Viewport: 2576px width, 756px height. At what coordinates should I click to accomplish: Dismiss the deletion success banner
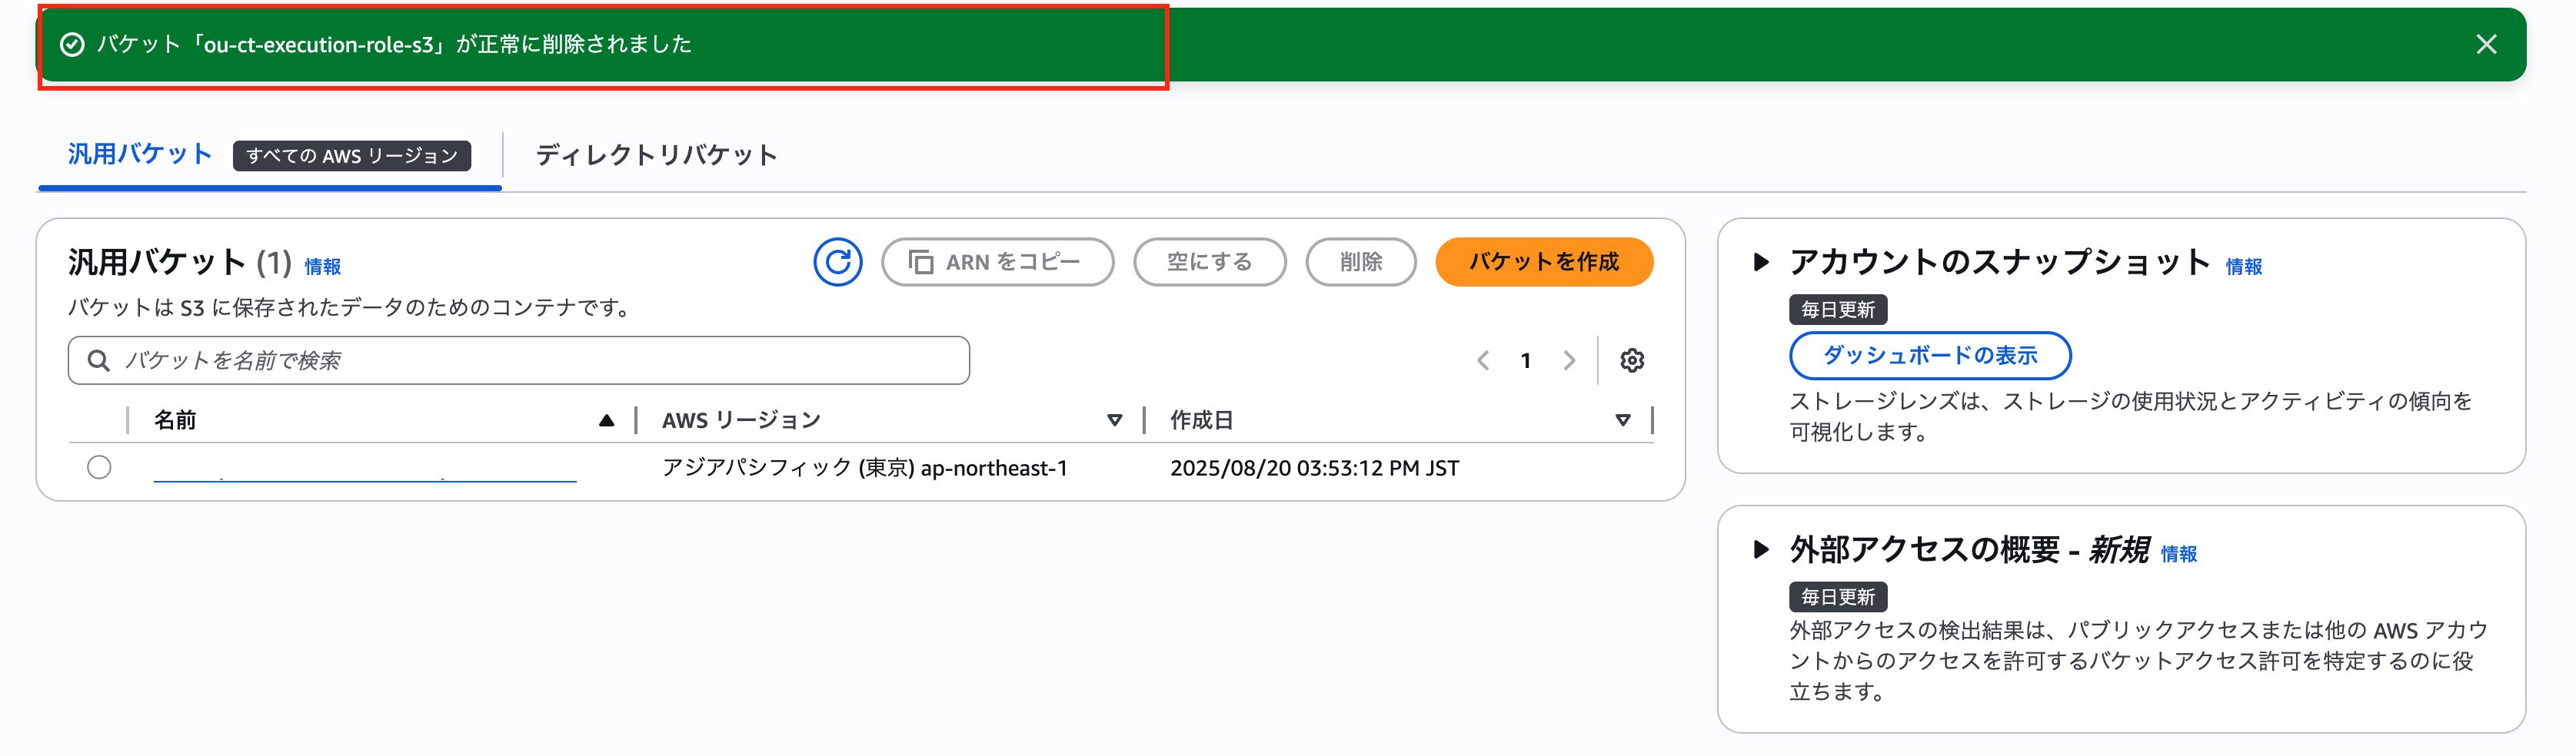tap(2486, 44)
